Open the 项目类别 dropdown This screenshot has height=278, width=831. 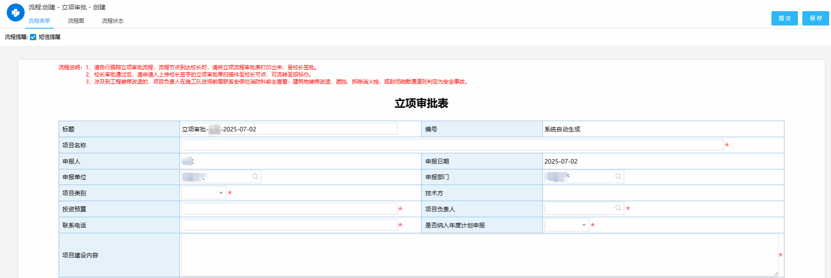[x=204, y=193]
